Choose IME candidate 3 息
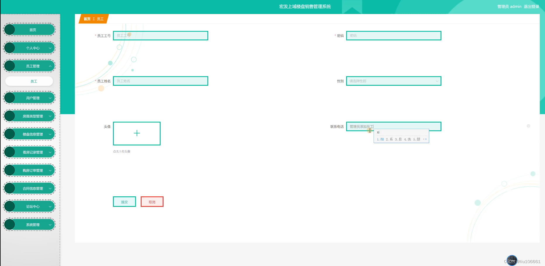The image size is (545, 266). (x=398, y=139)
